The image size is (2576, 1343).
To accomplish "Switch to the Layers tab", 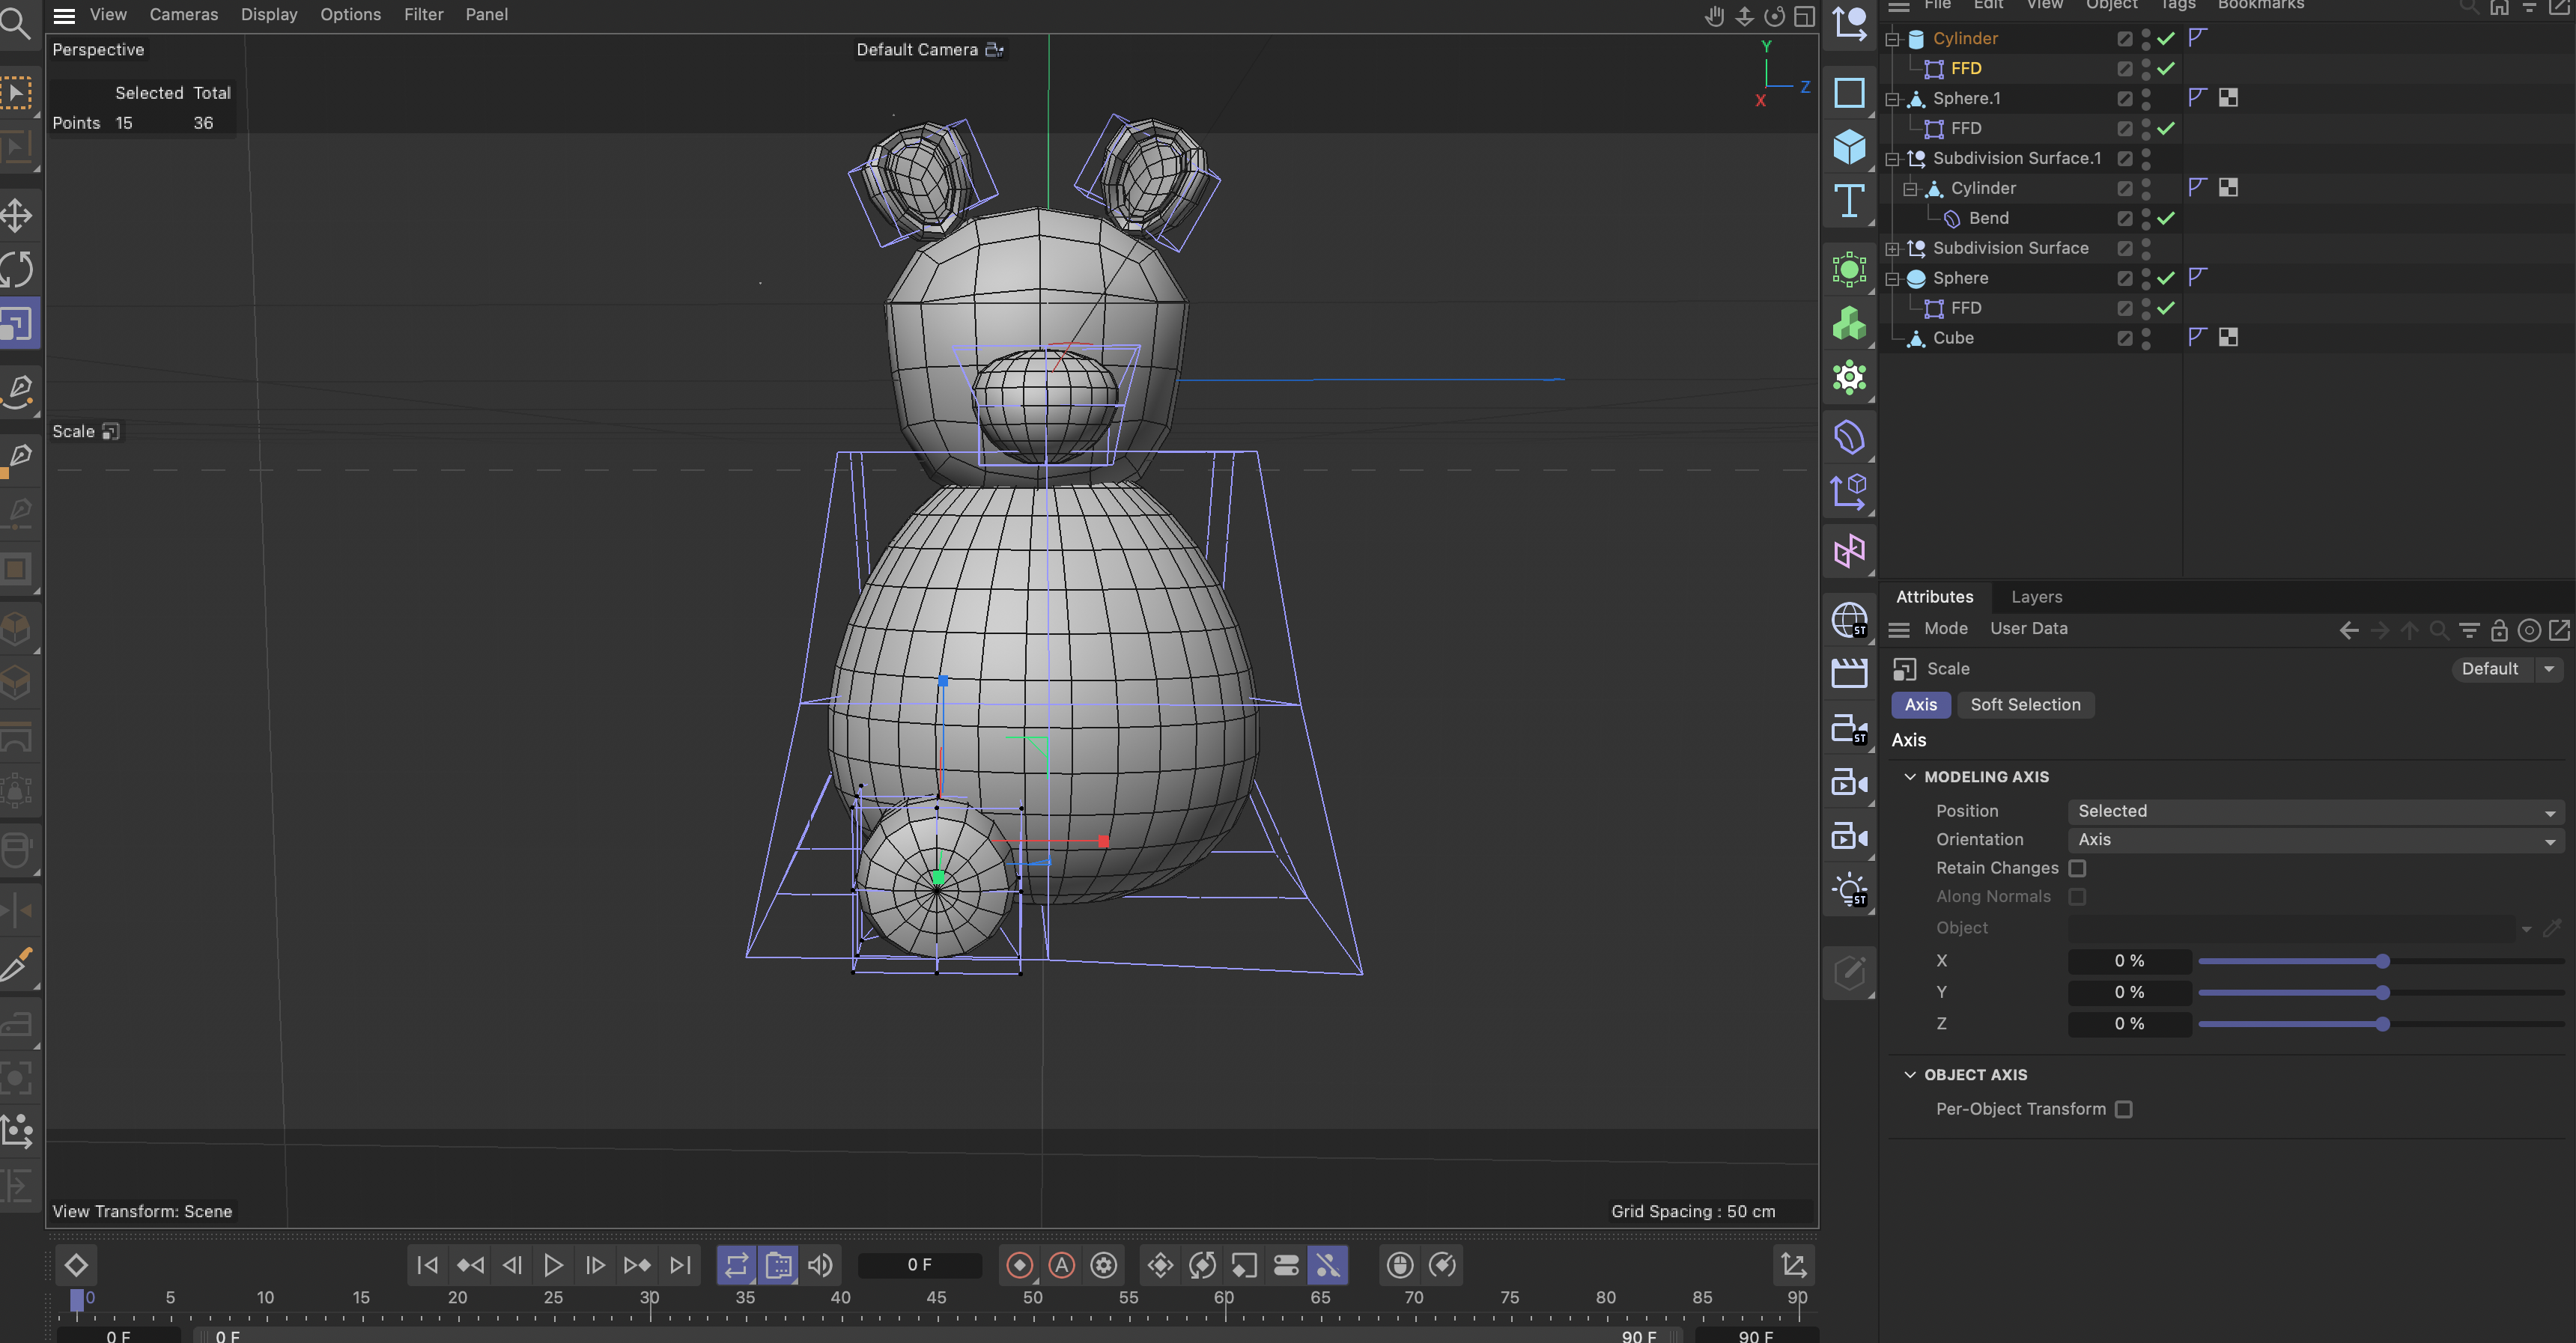I will click(2036, 597).
